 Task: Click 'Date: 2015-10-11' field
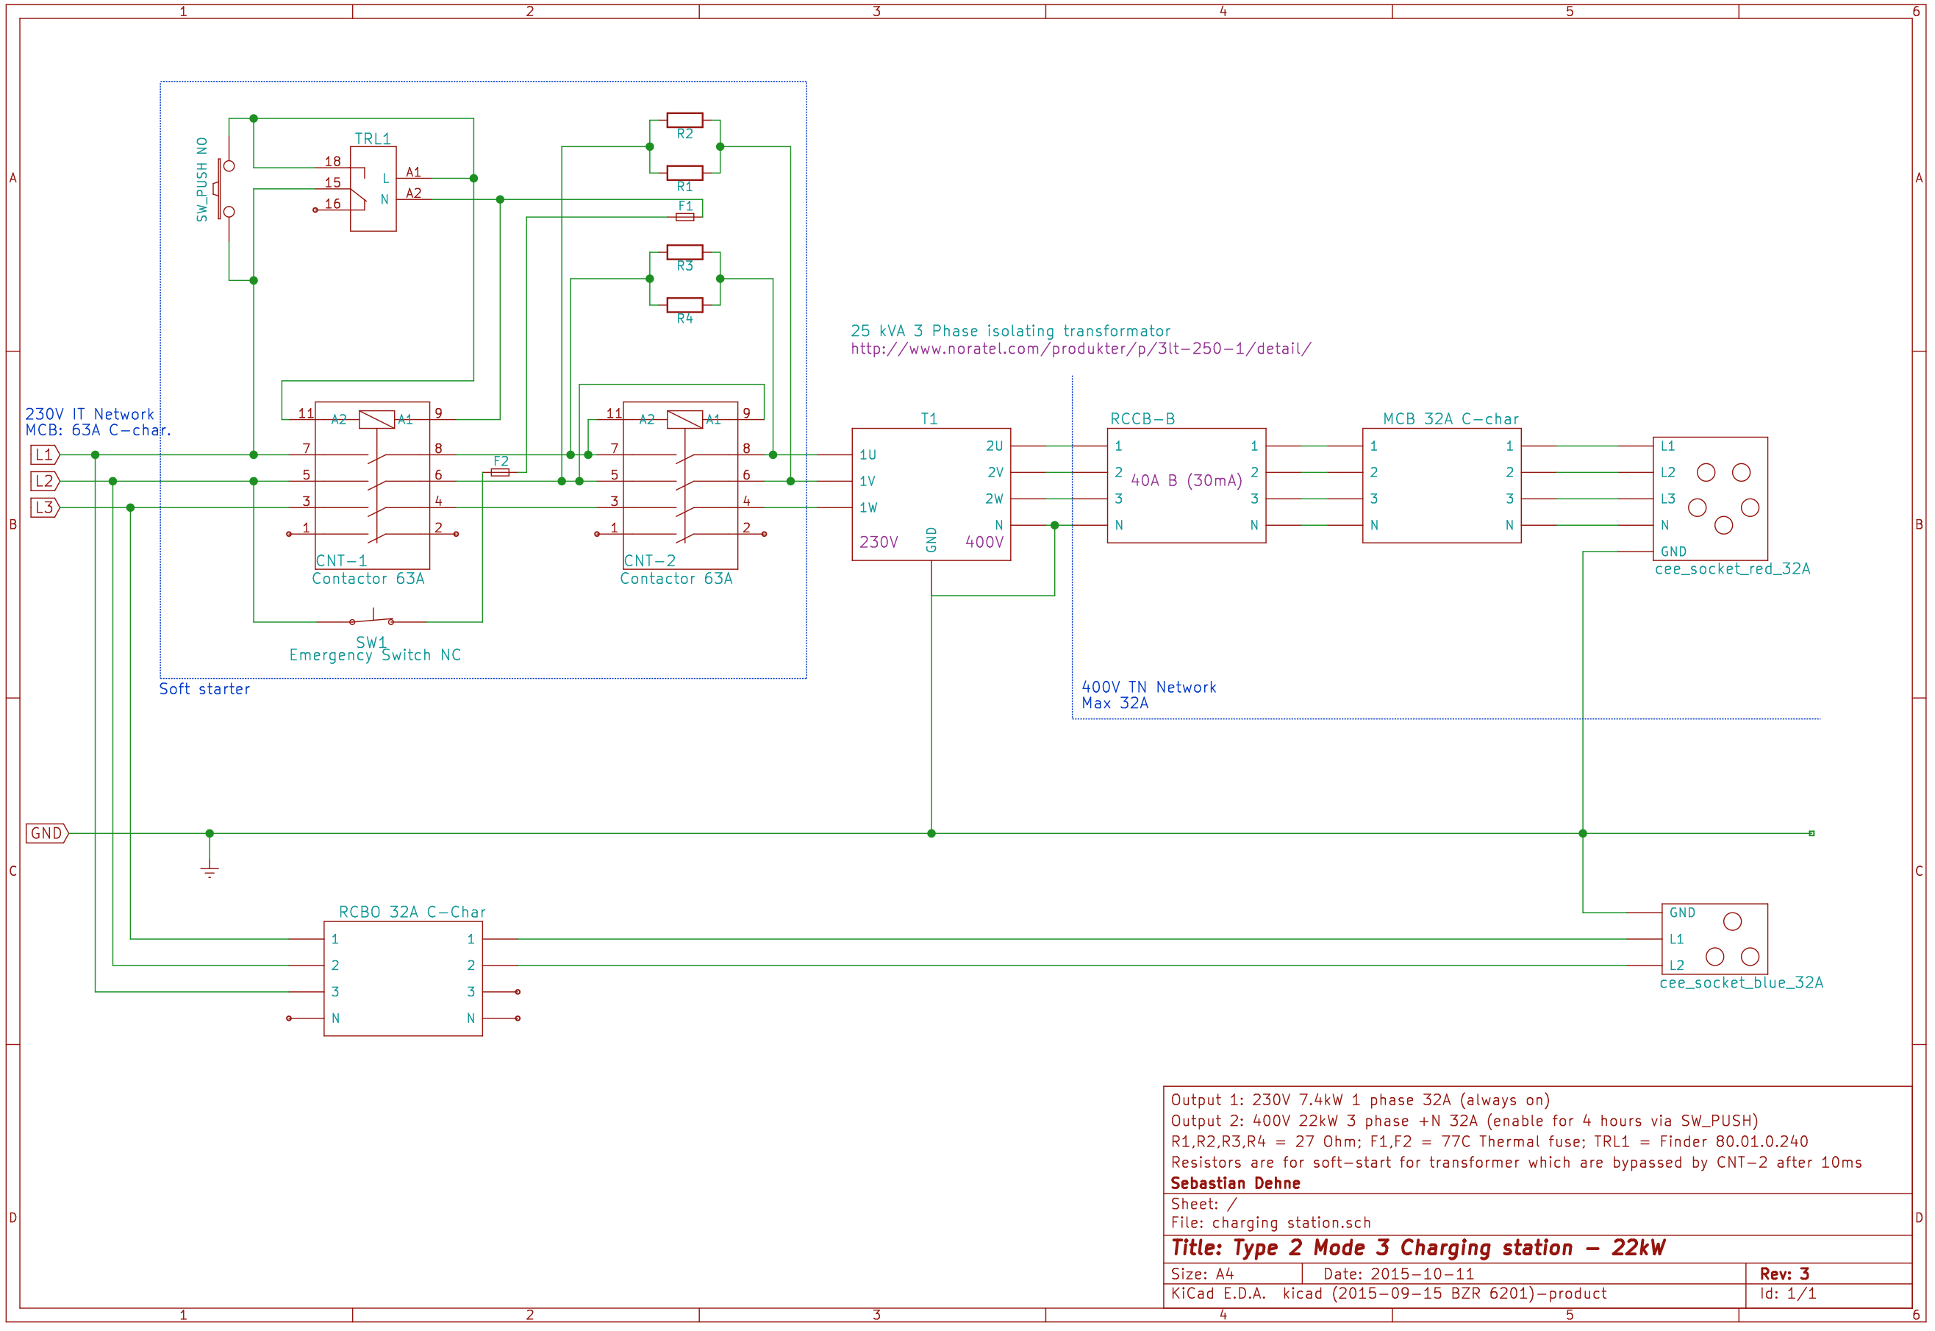pyautogui.click(x=1399, y=1274)
